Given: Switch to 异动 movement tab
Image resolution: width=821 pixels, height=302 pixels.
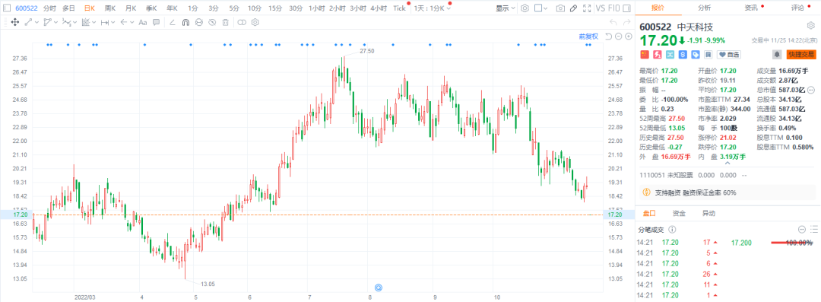Looking at the screenshot, I should [x=708, y=214].
